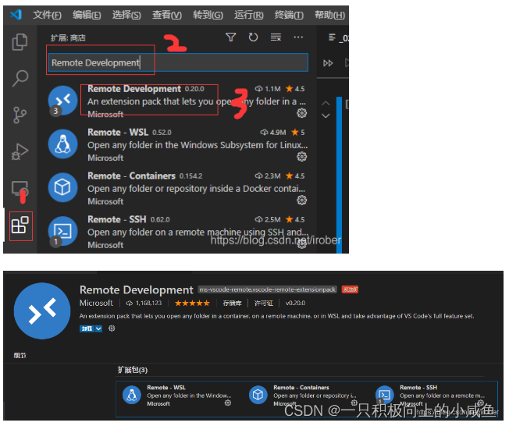Click the blue vertical scrollbar in editor
The image size is (509, 426).
click(x=339, y=175)
